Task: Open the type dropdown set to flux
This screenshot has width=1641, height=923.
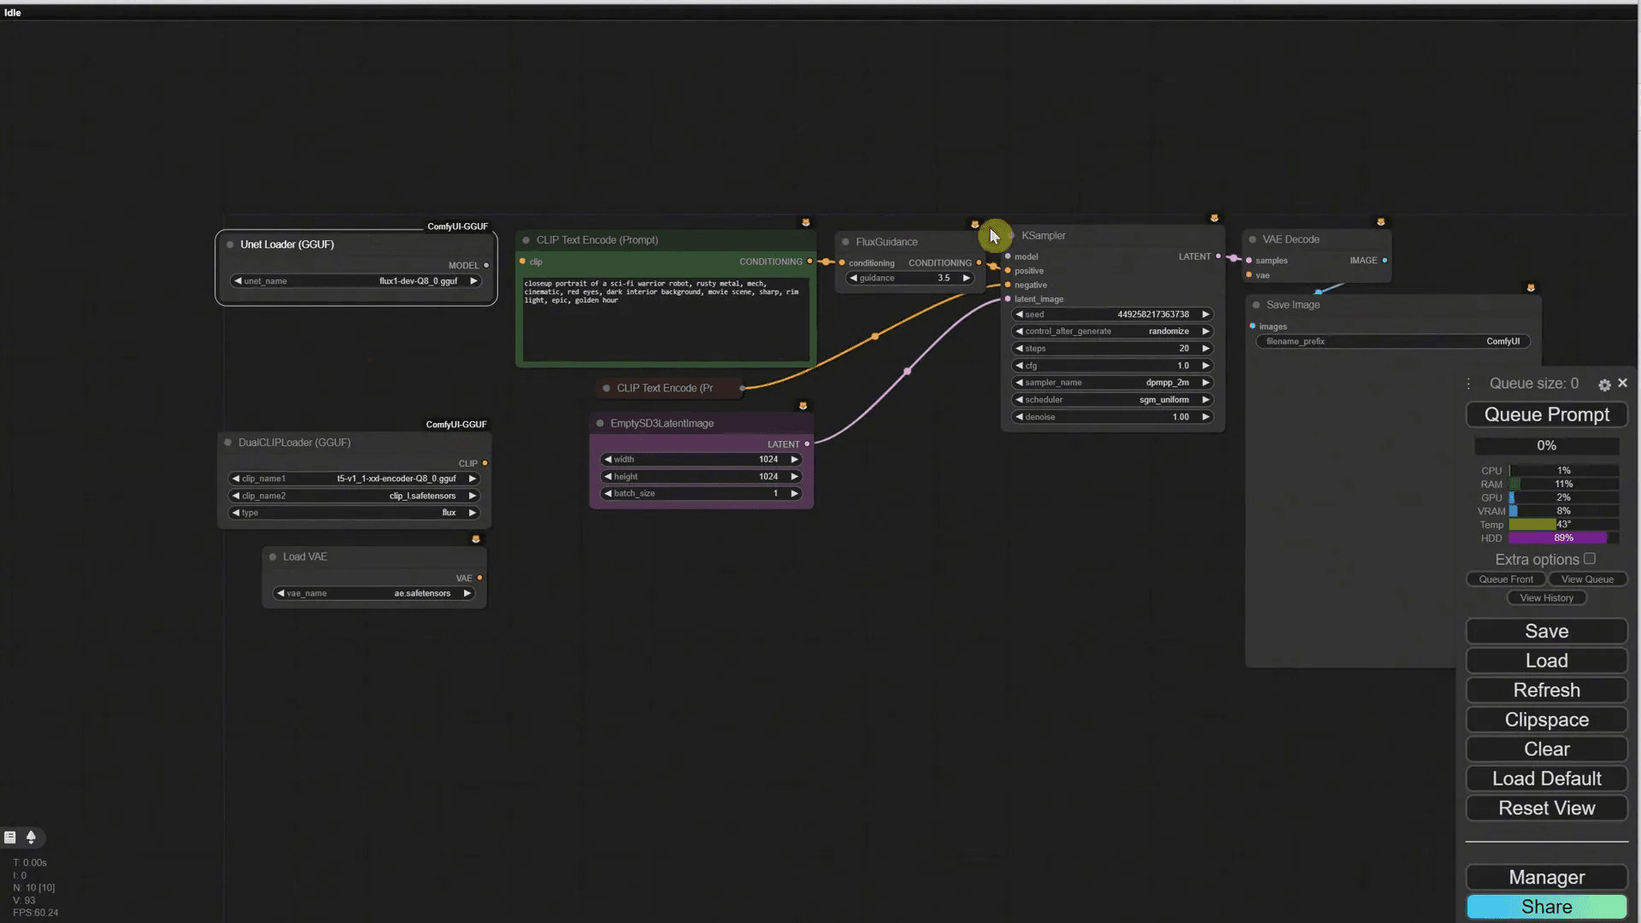Action: point(354,512)
